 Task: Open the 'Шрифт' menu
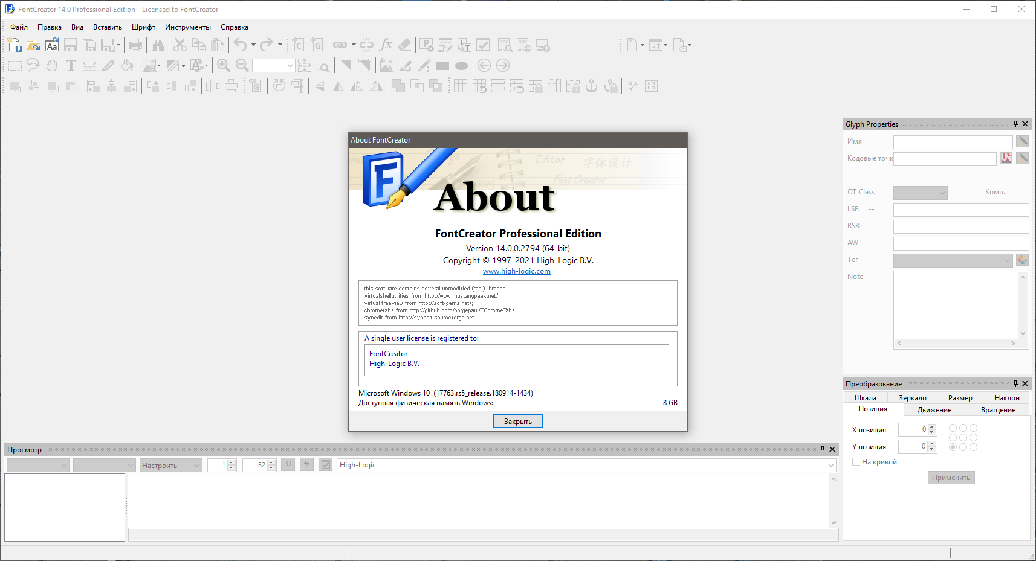pyautogui.click(x=143, y=27)
